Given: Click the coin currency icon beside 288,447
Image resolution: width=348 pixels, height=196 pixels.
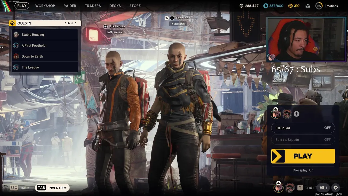Looking at the screenshot, I should tap(241, 6).
